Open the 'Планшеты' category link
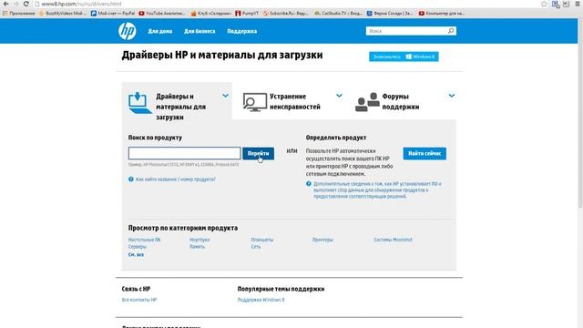The height and width of the screenshot is (328, 583). click(x=262, y=240)
